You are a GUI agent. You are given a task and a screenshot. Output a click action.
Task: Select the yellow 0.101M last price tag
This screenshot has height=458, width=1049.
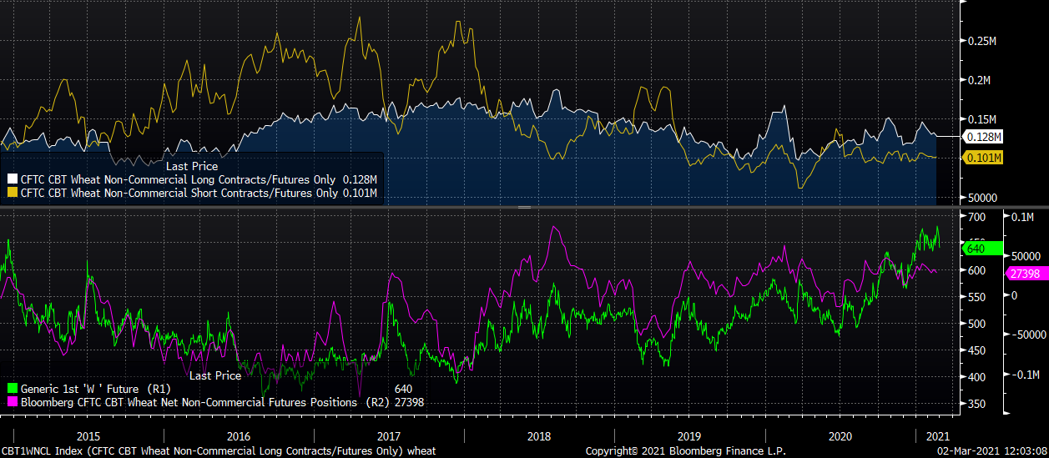click(x=985, y=158)
